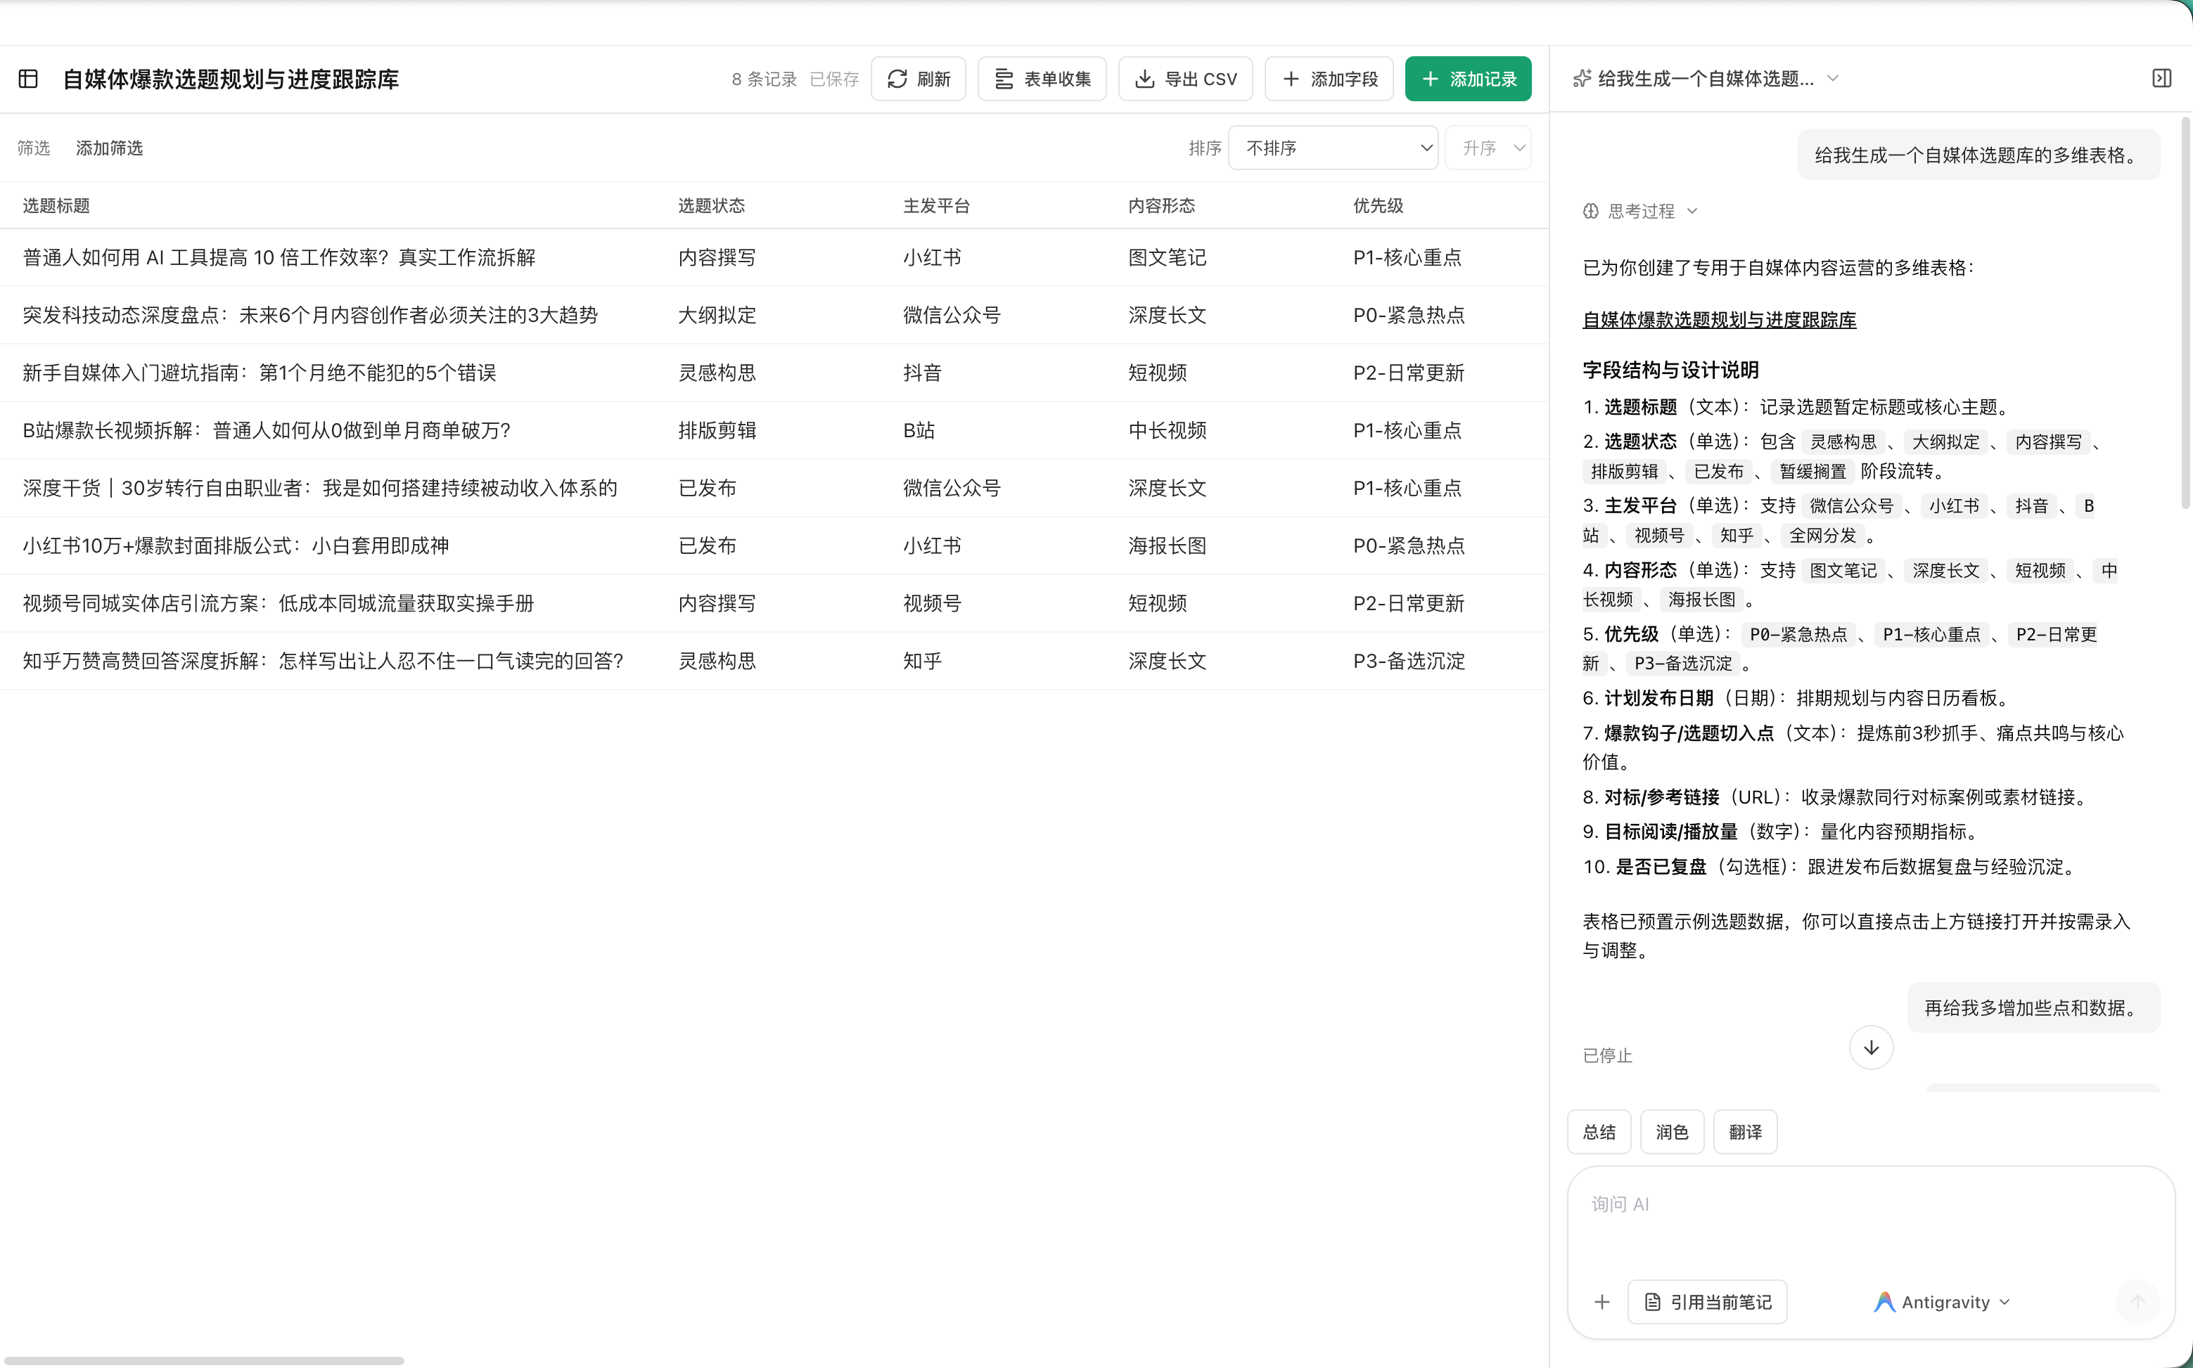Image resolution: width=2193 pixels, height=1368 pixels.
Task: Click the plus attachment icon in chat input
Action: 1601,1302
